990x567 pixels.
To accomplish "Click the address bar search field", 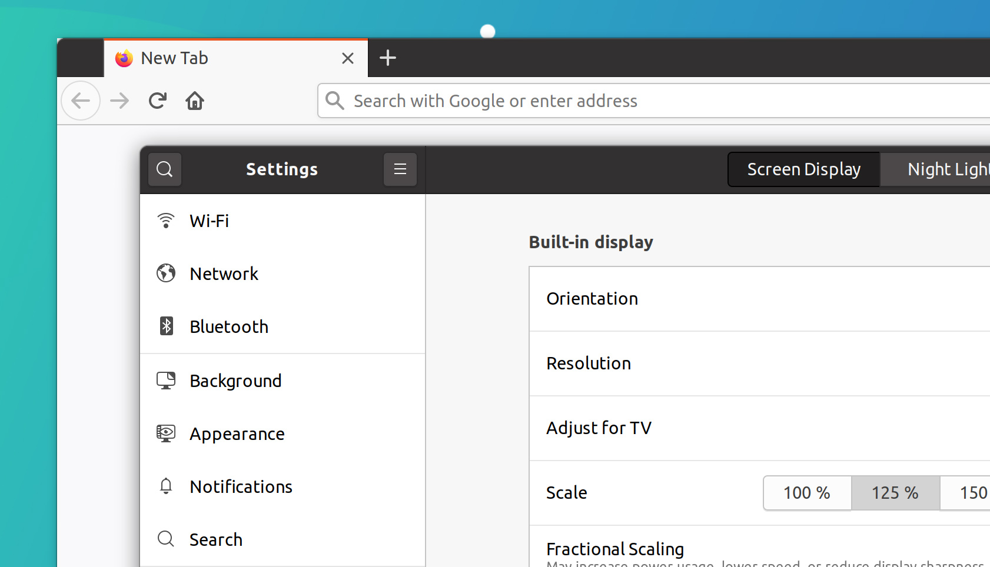I will point(654,101).
